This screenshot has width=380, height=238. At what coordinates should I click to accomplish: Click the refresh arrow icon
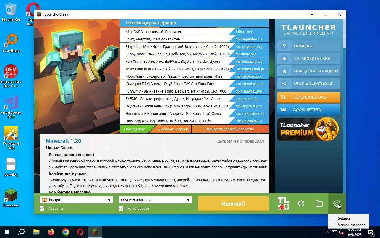pos(301,203)
